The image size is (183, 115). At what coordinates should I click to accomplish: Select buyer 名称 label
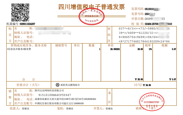[x=24, y=28]
